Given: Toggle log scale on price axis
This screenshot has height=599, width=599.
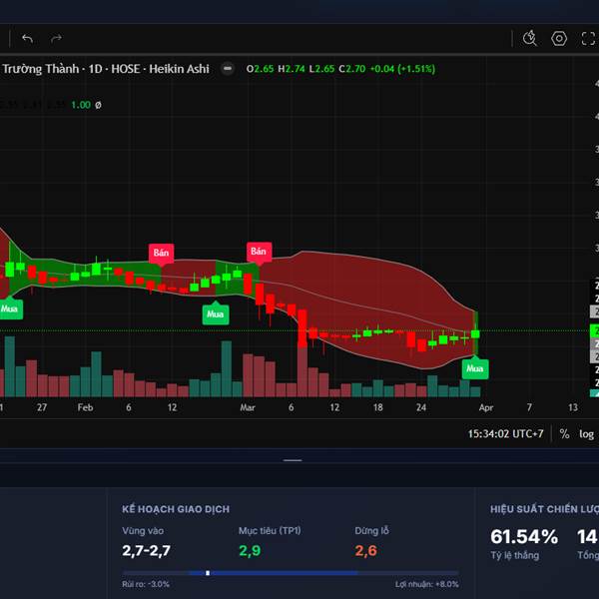Looking at the screenshot, I should [586, 434].
